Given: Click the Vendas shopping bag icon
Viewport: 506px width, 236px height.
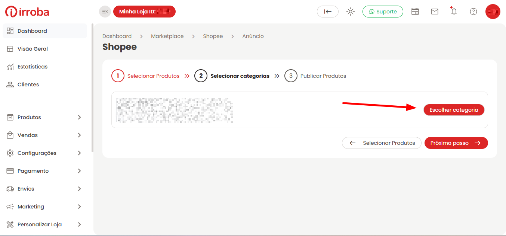Looking at the screenshot, I should (x=10, y=135).
